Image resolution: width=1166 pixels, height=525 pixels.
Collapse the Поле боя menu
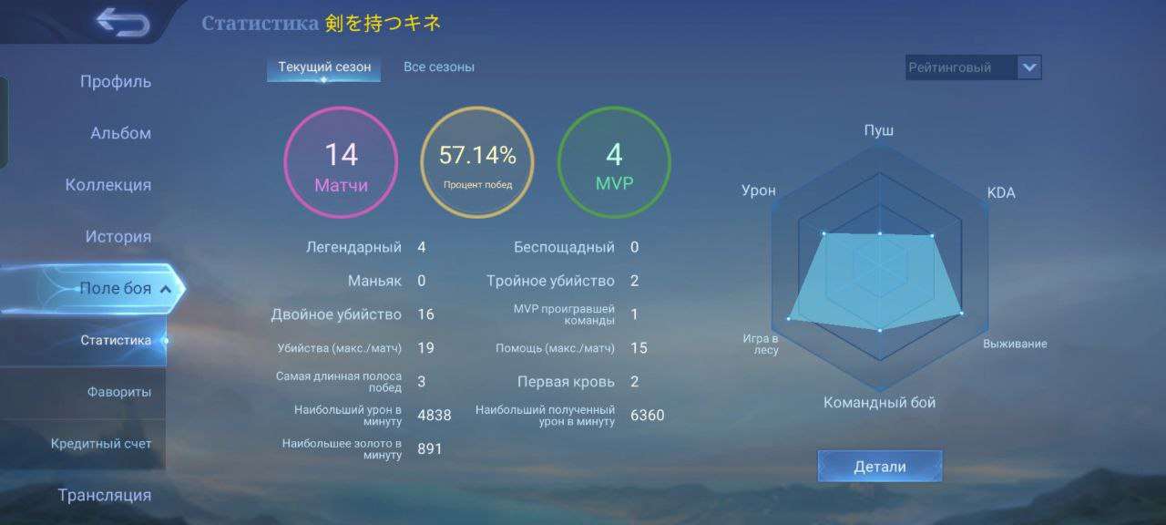[91, 289]
